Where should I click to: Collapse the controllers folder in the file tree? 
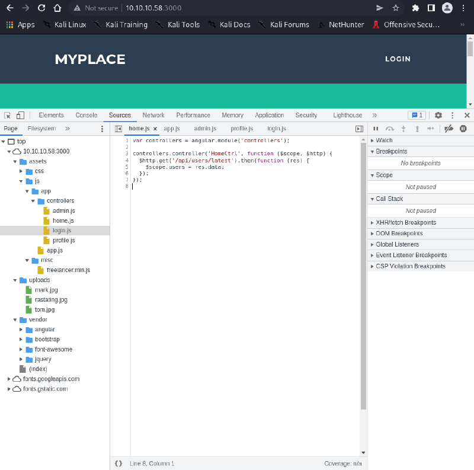click(x=33, y=200)
